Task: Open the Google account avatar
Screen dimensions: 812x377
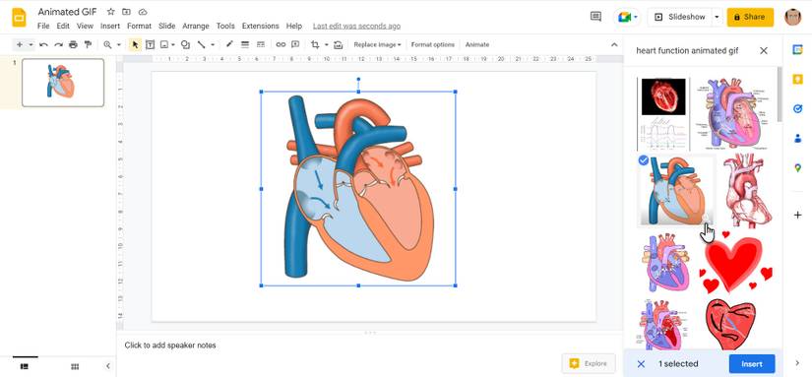Action: (x=793, y=17)
